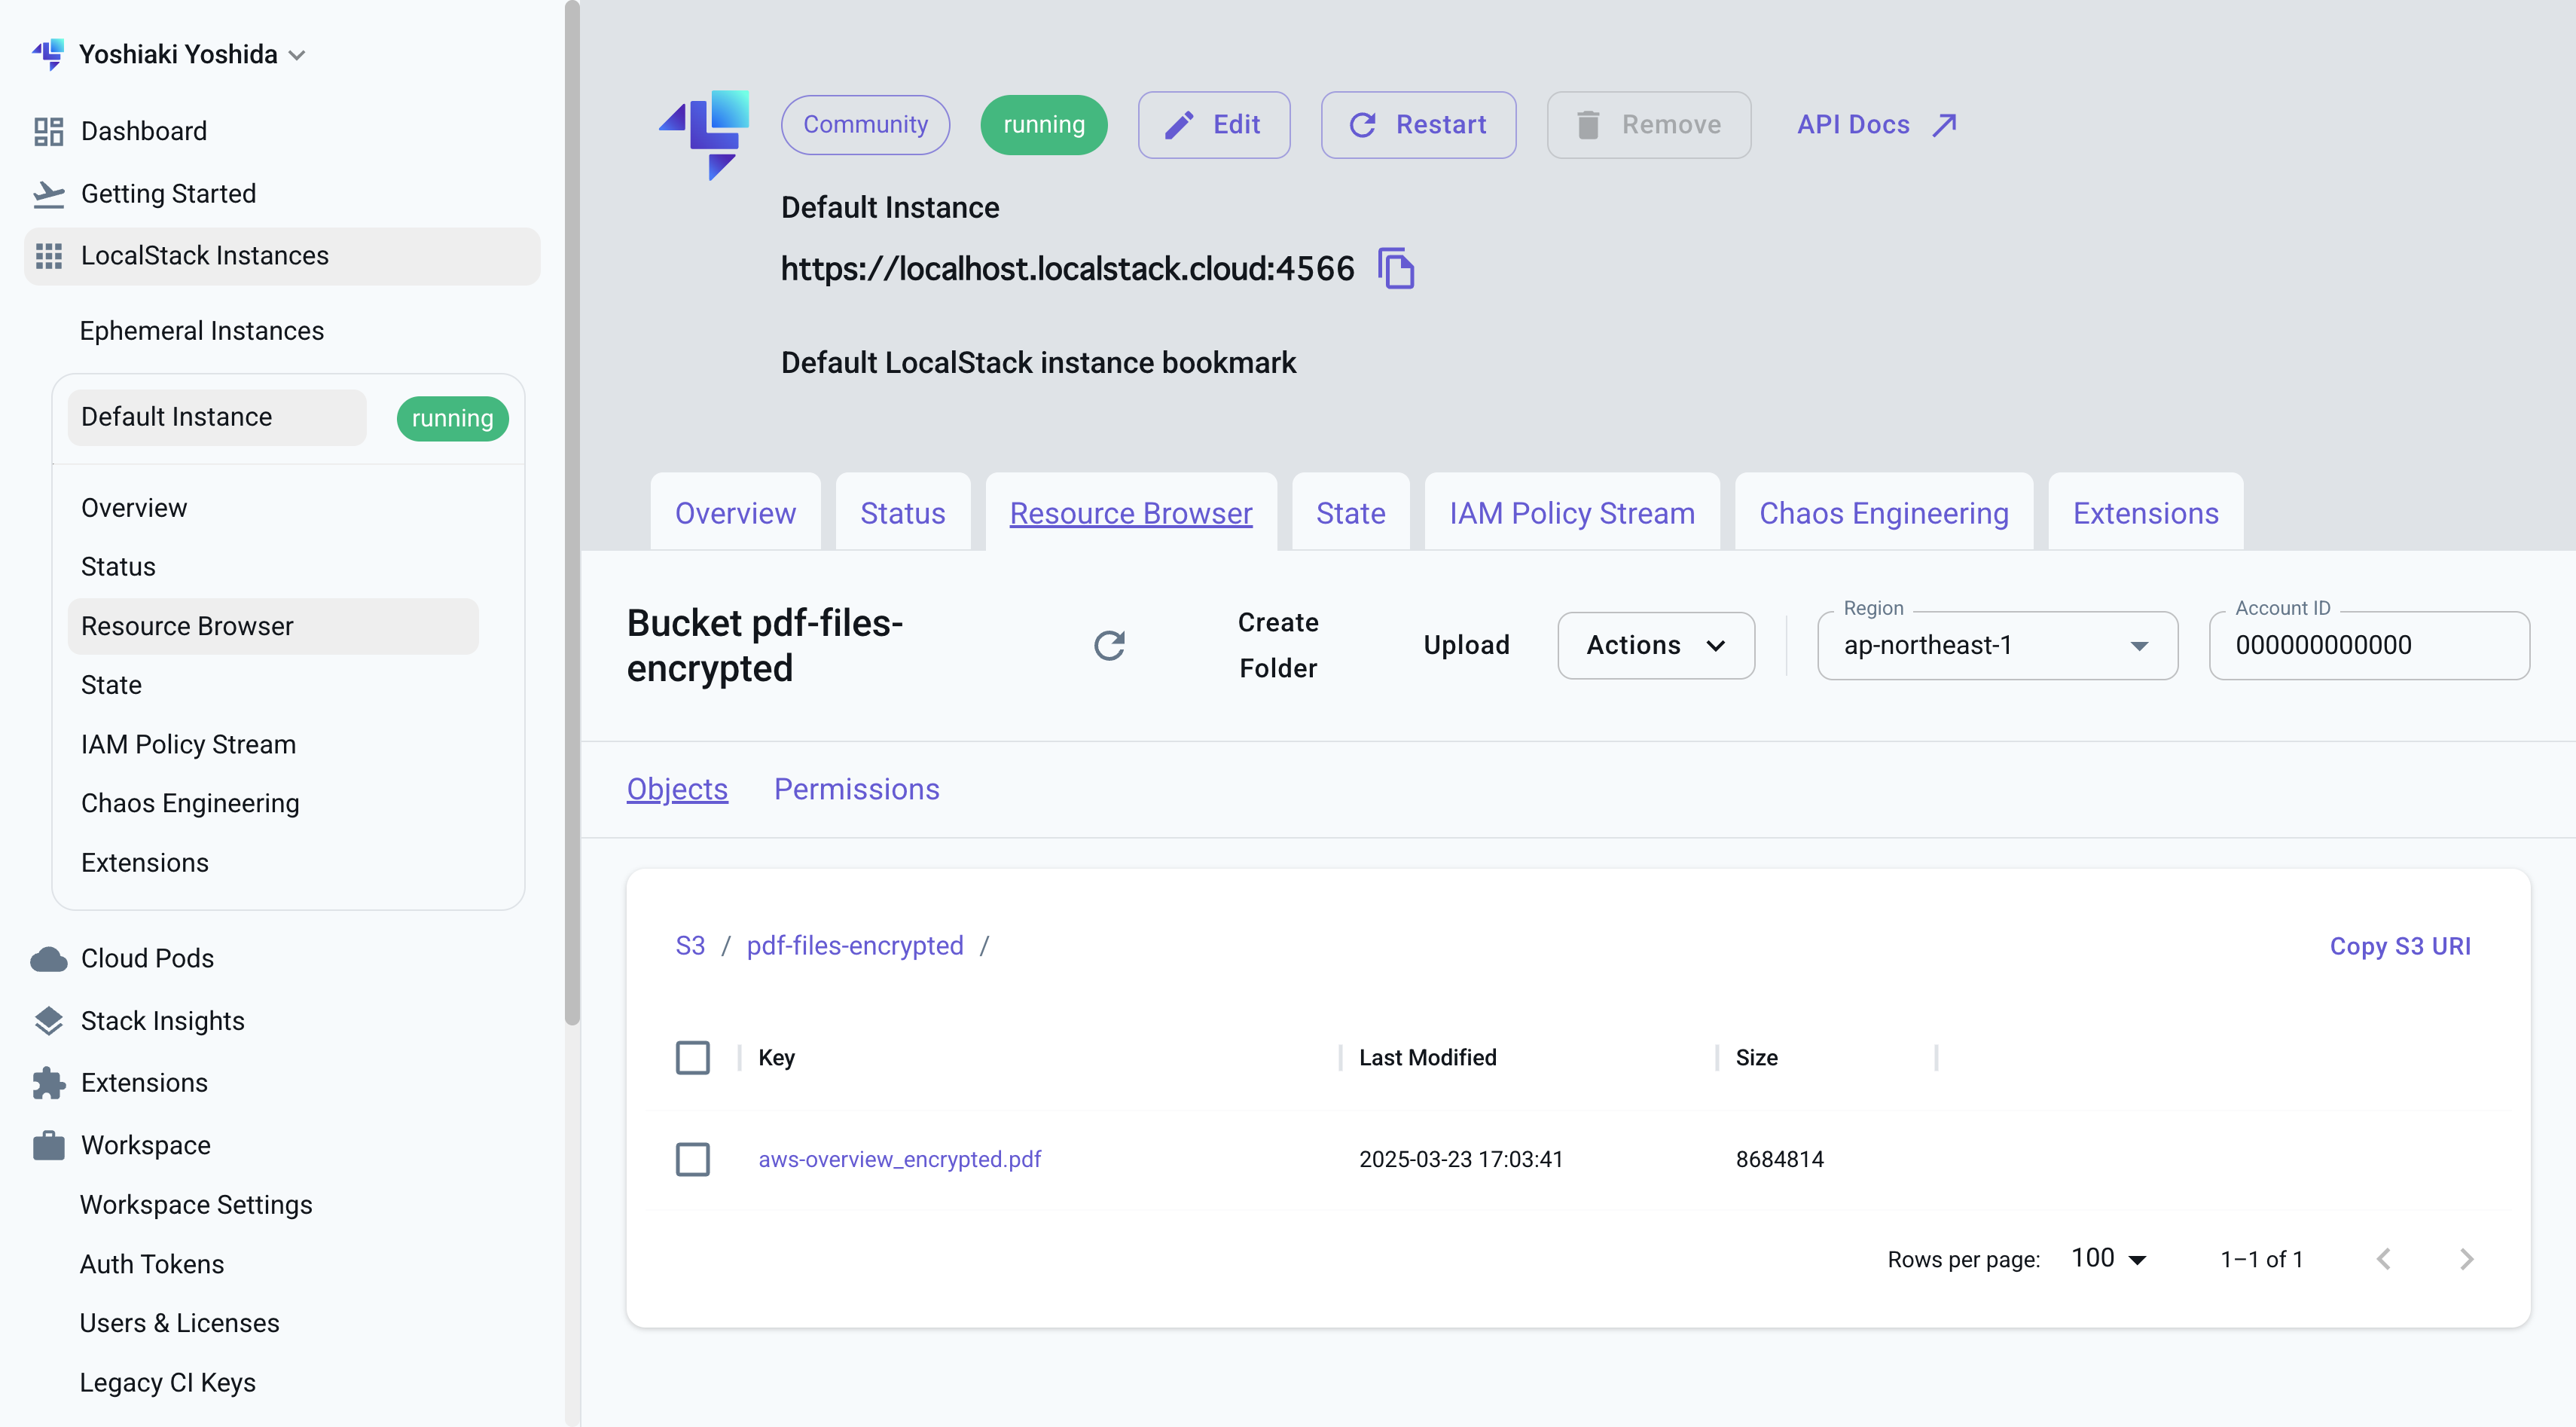Screen dimensions: 2576x1427
Task: Click the Community badge
Action: click(x=865, y=125)
